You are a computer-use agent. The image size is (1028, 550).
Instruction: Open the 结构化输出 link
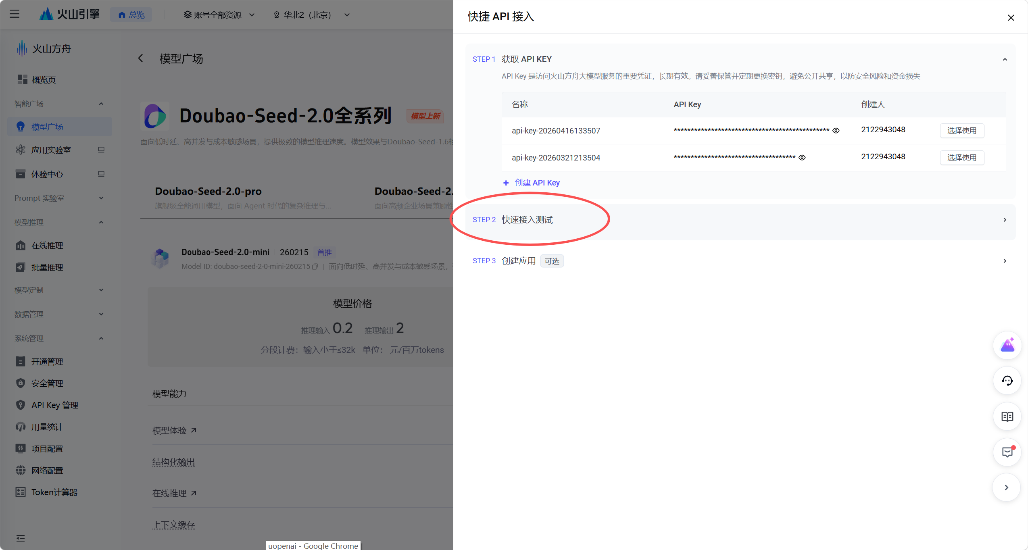173,462
